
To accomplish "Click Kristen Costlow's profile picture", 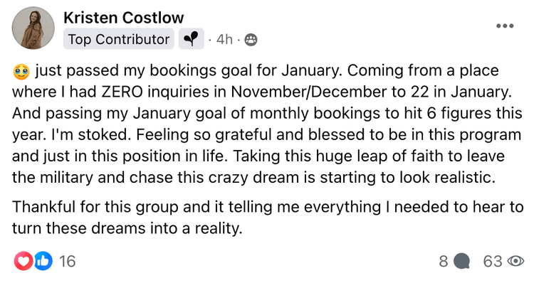I will point(33,28).
